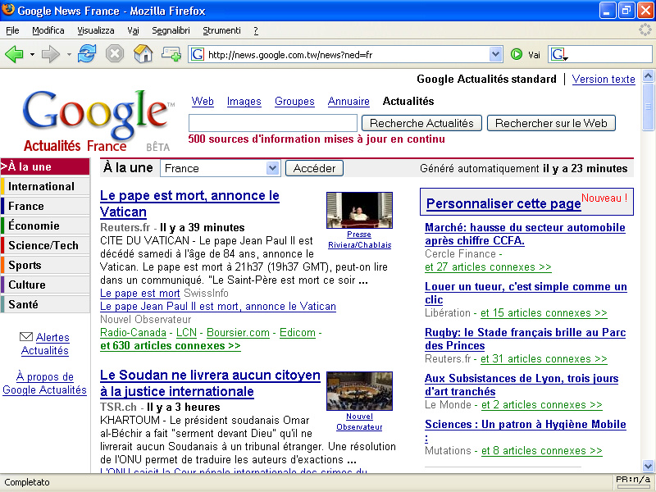Click the green Vai go icon
This screenshot has height=492, width=656.
517,54
